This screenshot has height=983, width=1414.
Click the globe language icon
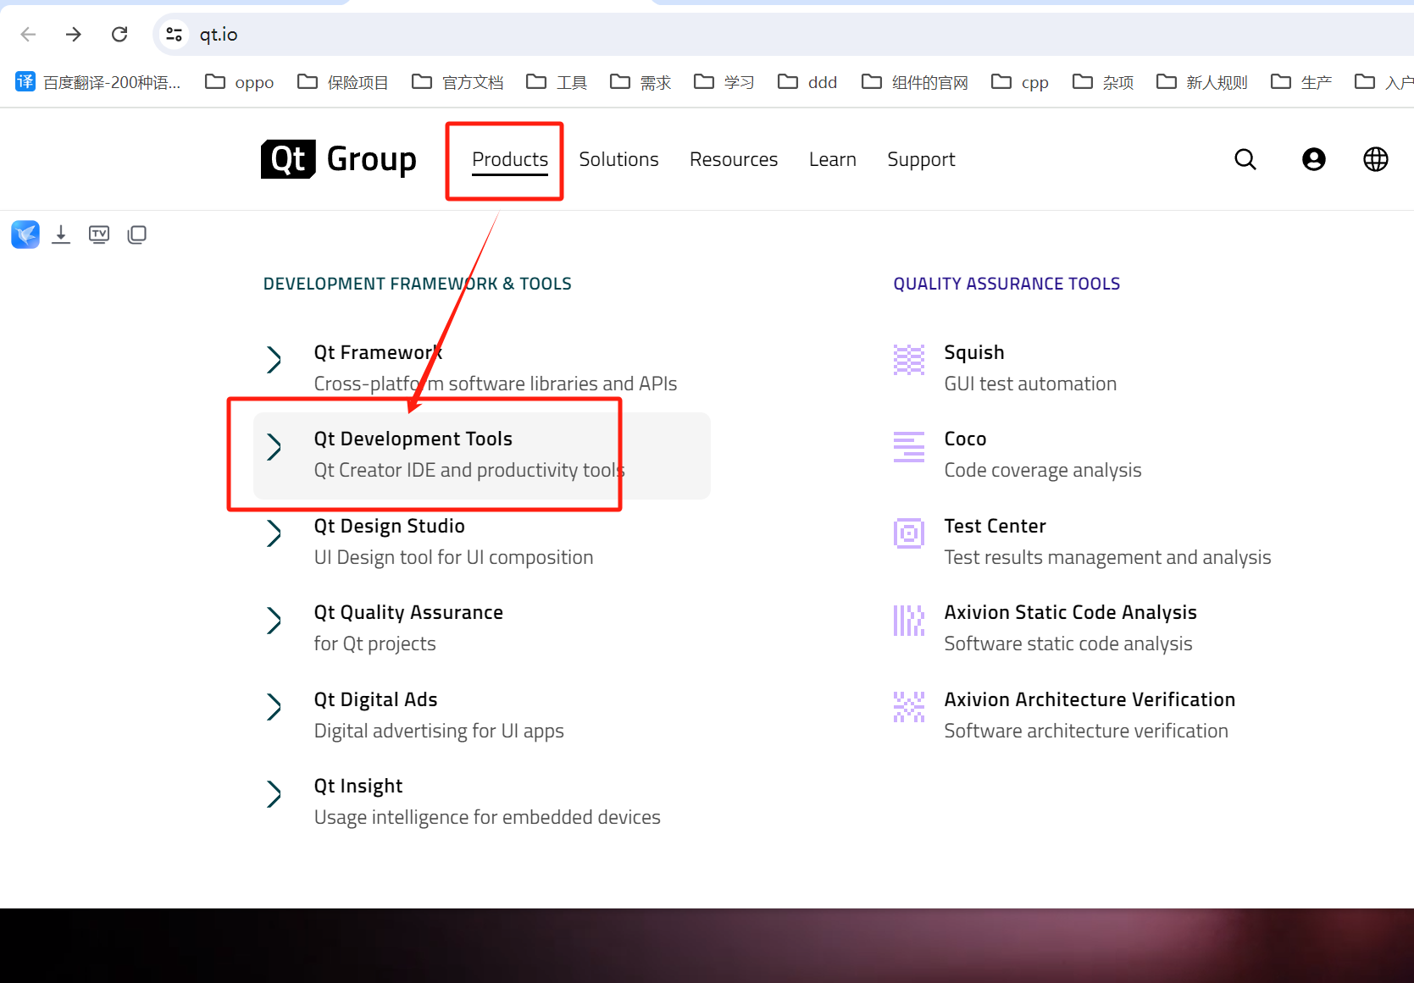point(1376,159)
